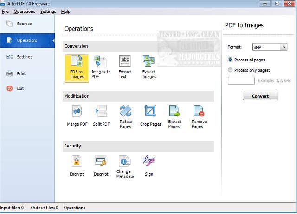The width and height of the screenshot is (297, 214).
Task: Select the Rotate Pages tool
Action: click(x=125, y=116)
